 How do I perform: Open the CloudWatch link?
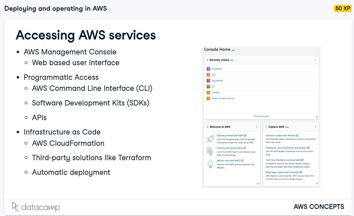[217, 81]
